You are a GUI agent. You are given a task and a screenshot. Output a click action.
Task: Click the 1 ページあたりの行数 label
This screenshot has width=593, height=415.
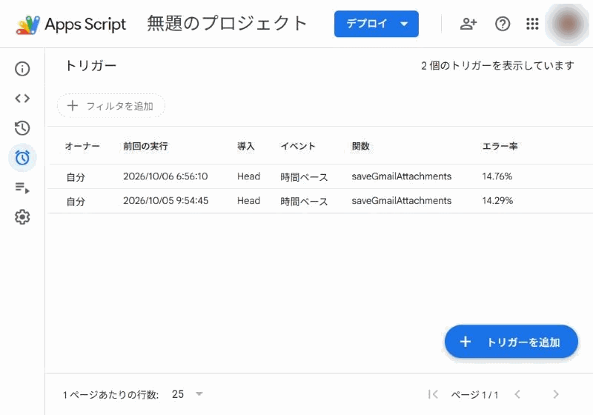(x=110, y=395)
